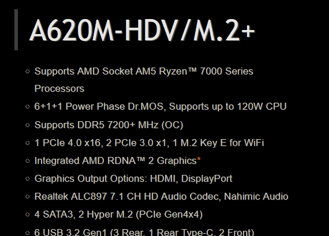Click the DisplayPort text in graphics outputs
This screenshot has height=236, width=329.
pyautogui.click(x=207, y=179)
